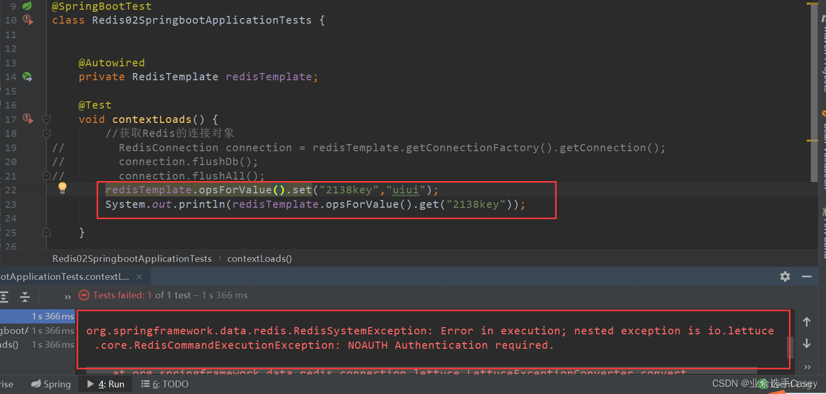826x394 pixels.
Task: Switch to the 4: Run tool window tab
Action: (106, 384)
